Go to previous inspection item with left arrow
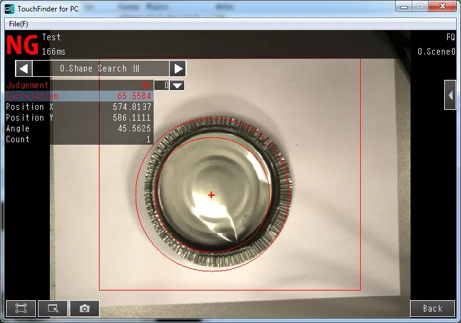The width and height of the screenshot is (461, 323). coord(23,68)
